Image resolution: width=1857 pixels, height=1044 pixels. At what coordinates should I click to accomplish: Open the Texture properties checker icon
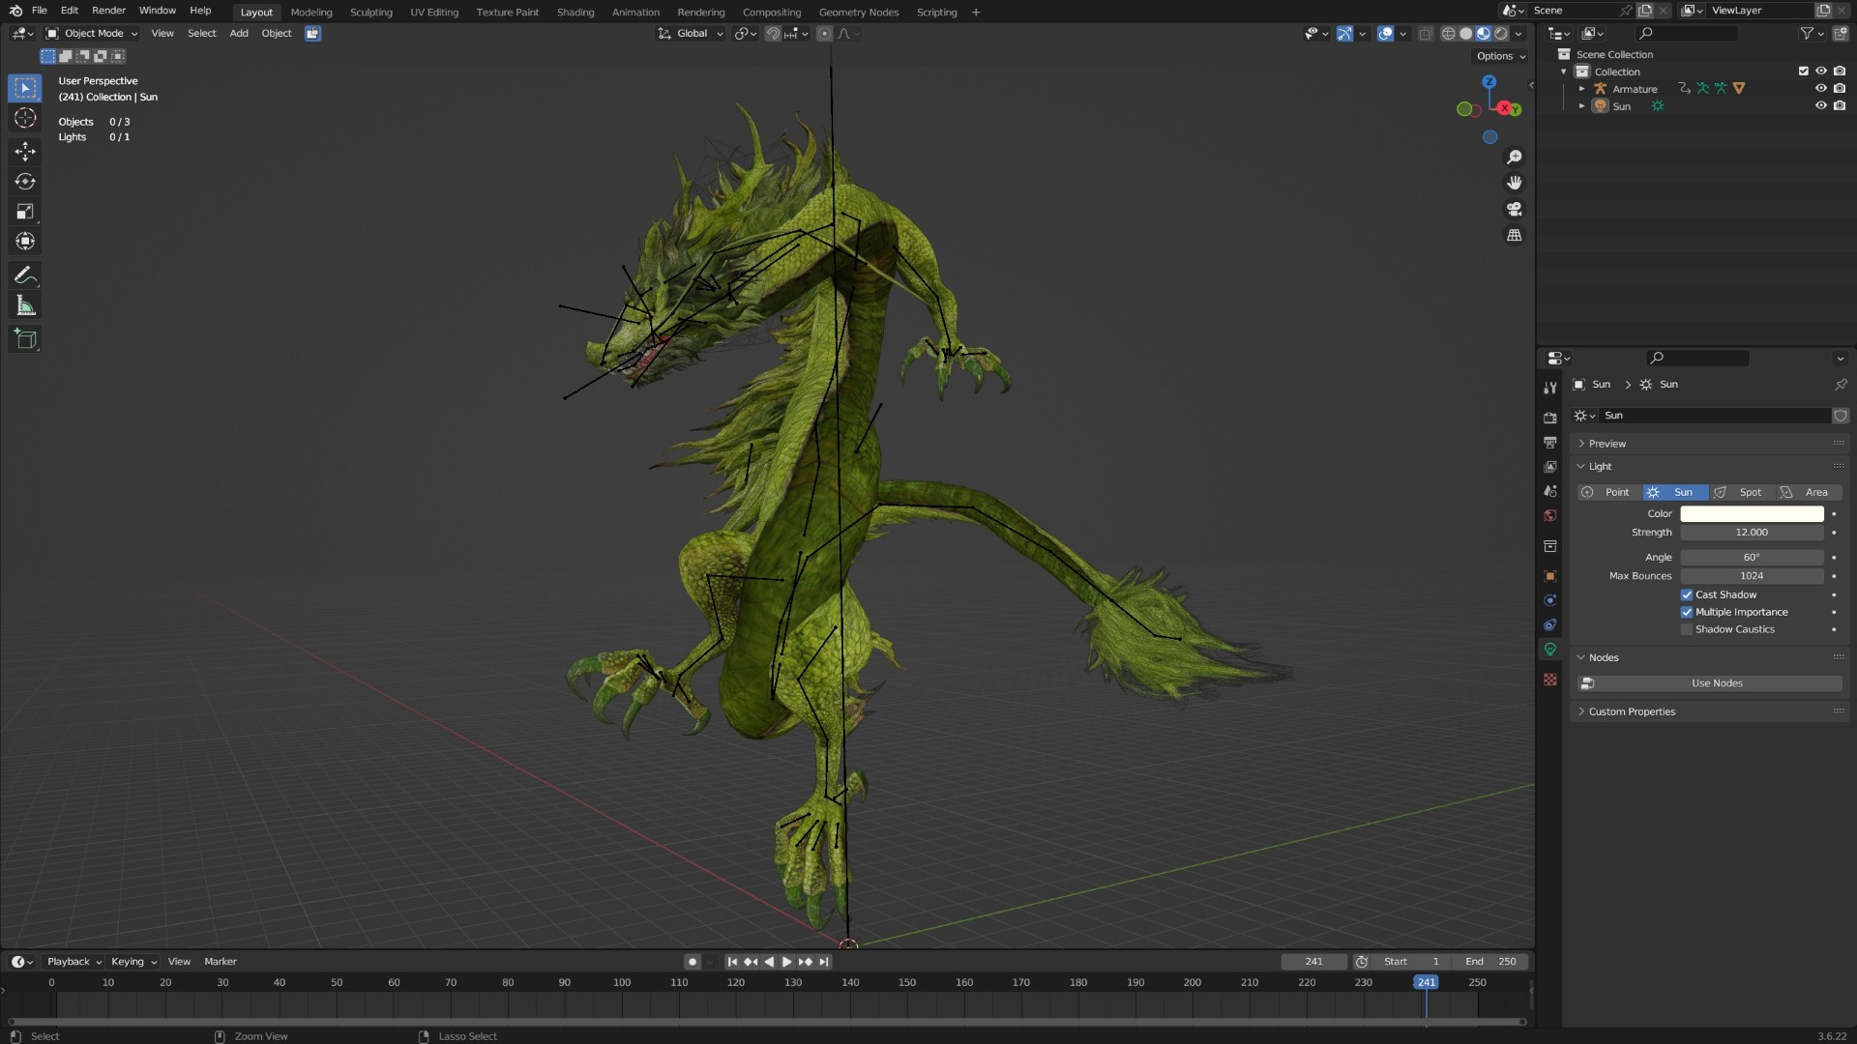pos(1550,680)
